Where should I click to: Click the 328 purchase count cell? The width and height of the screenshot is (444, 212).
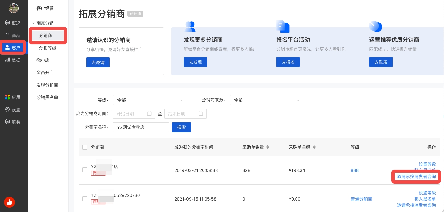point(246,170)
